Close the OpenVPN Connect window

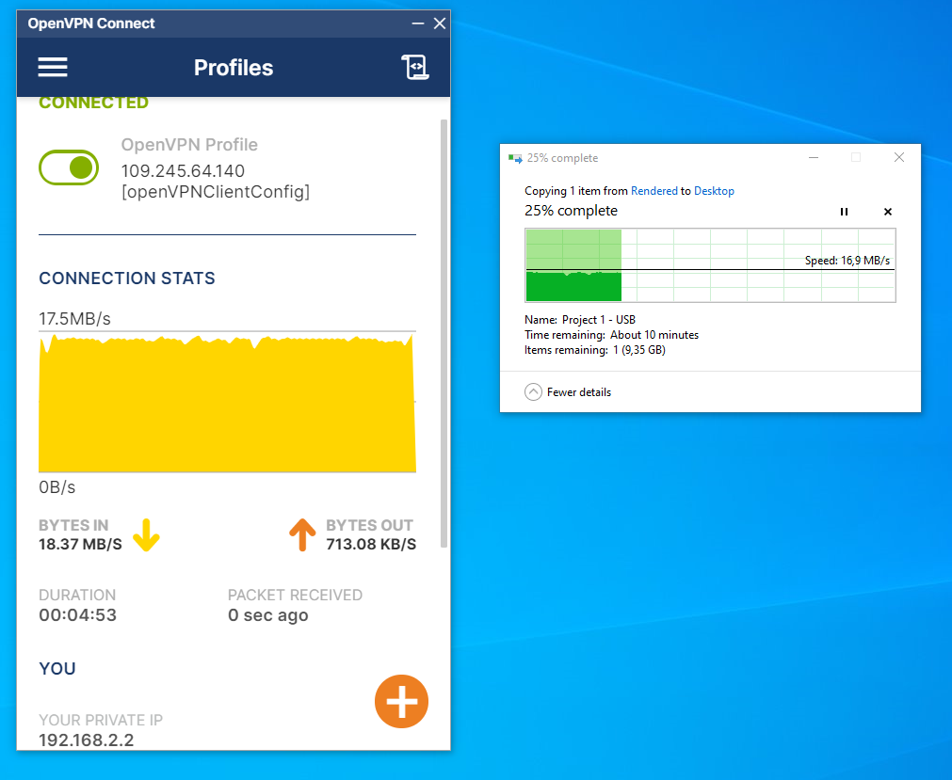tap(440, 24)
